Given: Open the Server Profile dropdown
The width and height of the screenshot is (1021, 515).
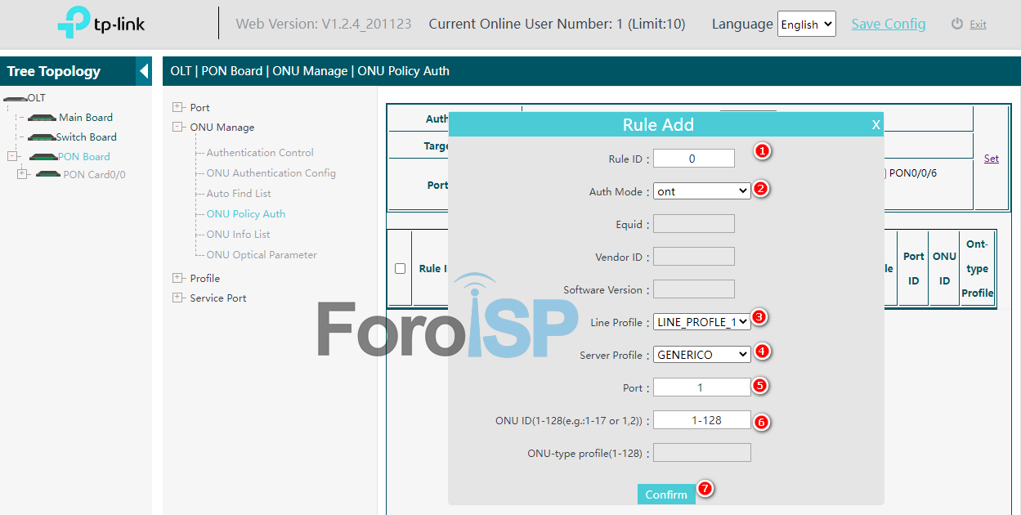Looking at the screenshot, I should pyautogui.click(x=701, y=355).
